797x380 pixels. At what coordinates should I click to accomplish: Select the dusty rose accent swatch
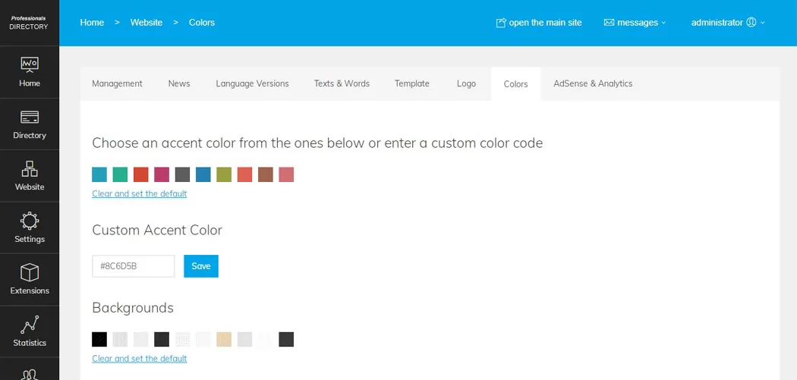tap(286, 174)
